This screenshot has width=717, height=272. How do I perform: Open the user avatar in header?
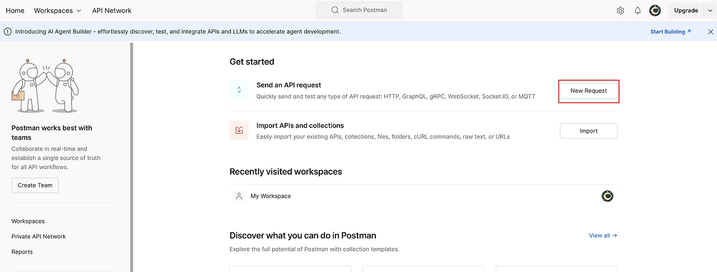pos(655,11)
